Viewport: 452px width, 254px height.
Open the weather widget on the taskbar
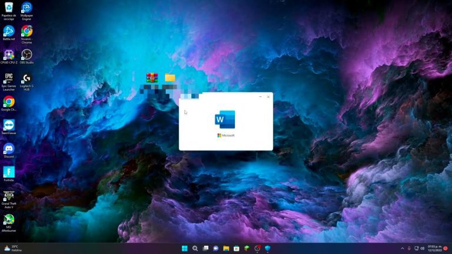pos(12,248)
